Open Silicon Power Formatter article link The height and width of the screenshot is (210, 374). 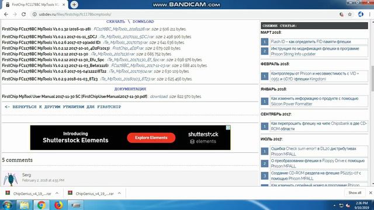tap(314, 101)
